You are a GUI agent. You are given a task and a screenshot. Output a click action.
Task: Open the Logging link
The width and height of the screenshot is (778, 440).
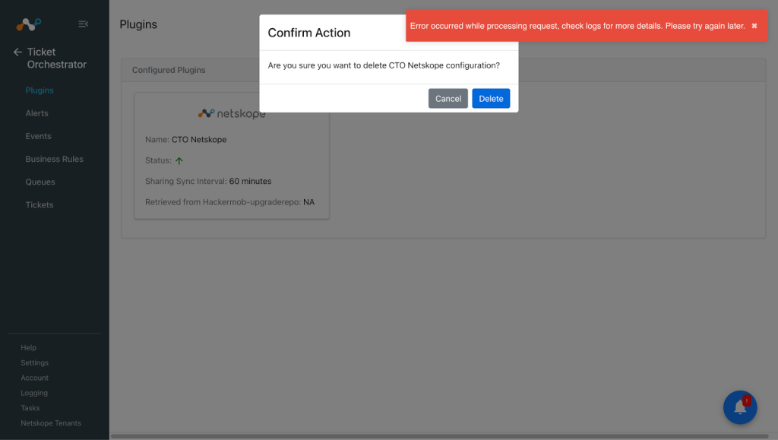click(34, 393)
